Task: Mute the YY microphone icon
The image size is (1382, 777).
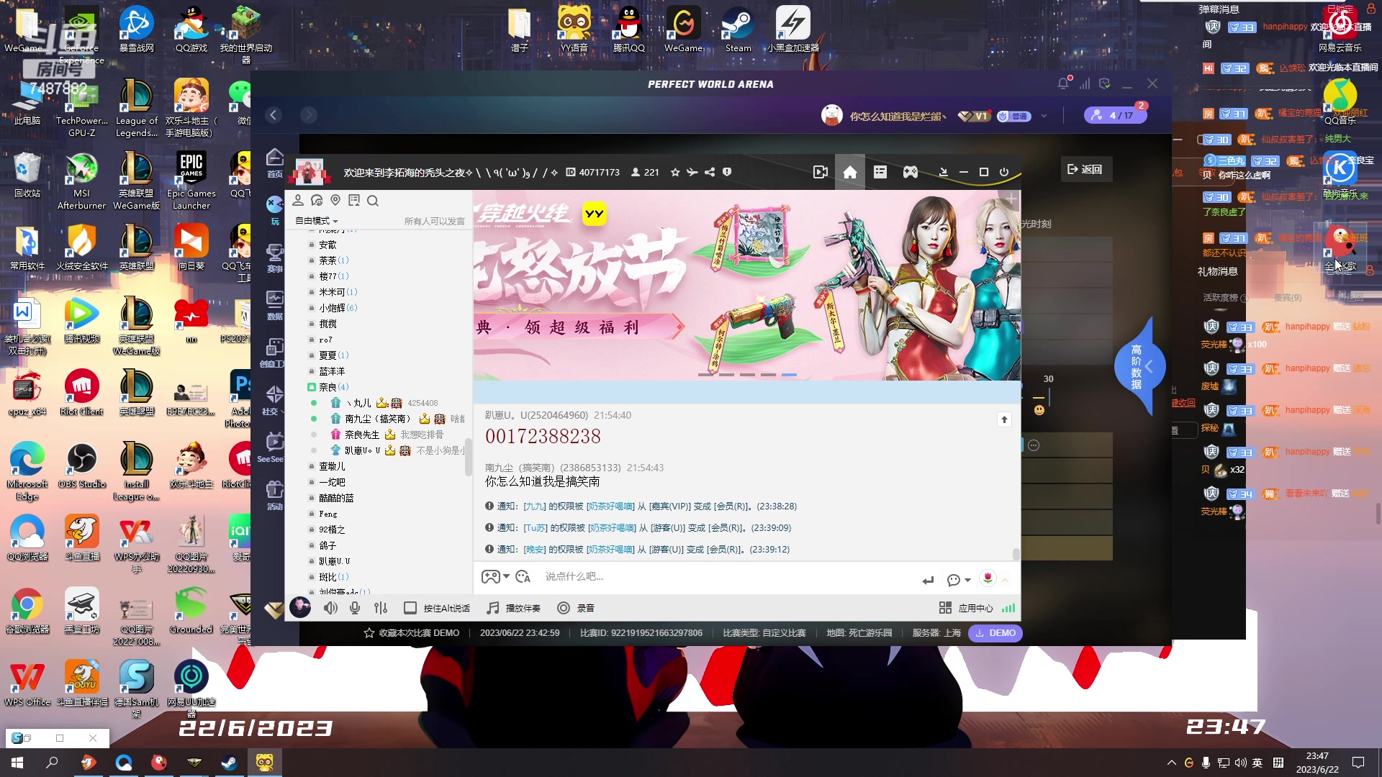Action: (355, 608)
